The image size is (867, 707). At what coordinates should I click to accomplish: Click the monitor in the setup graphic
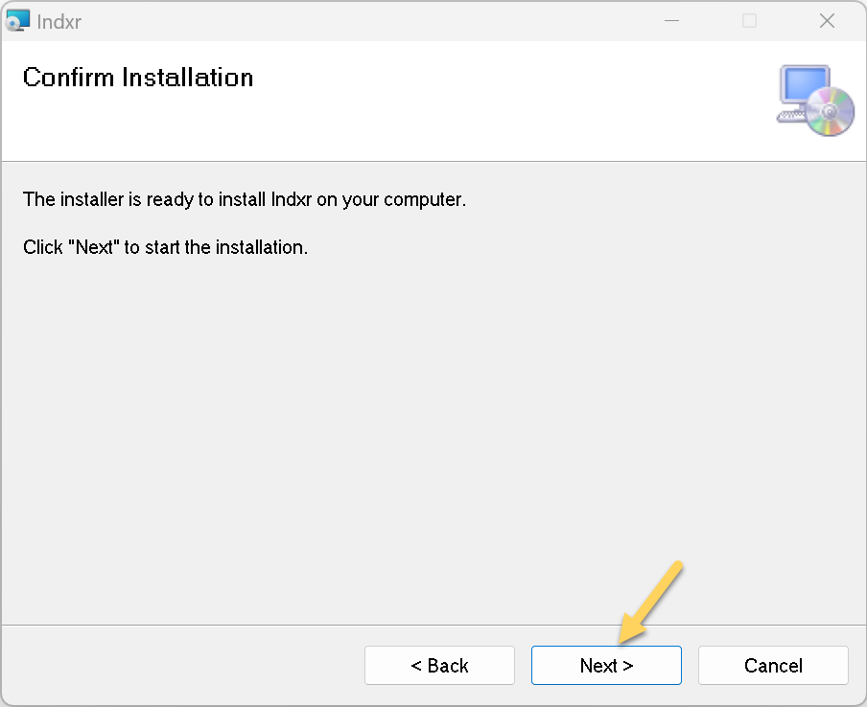805,86
